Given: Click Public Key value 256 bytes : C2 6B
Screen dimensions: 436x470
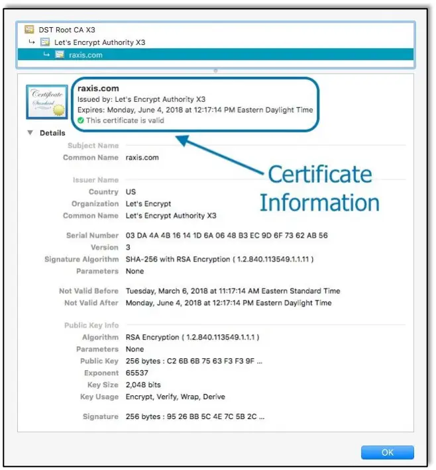Looking at the screenshot, I should click(194, 361).
